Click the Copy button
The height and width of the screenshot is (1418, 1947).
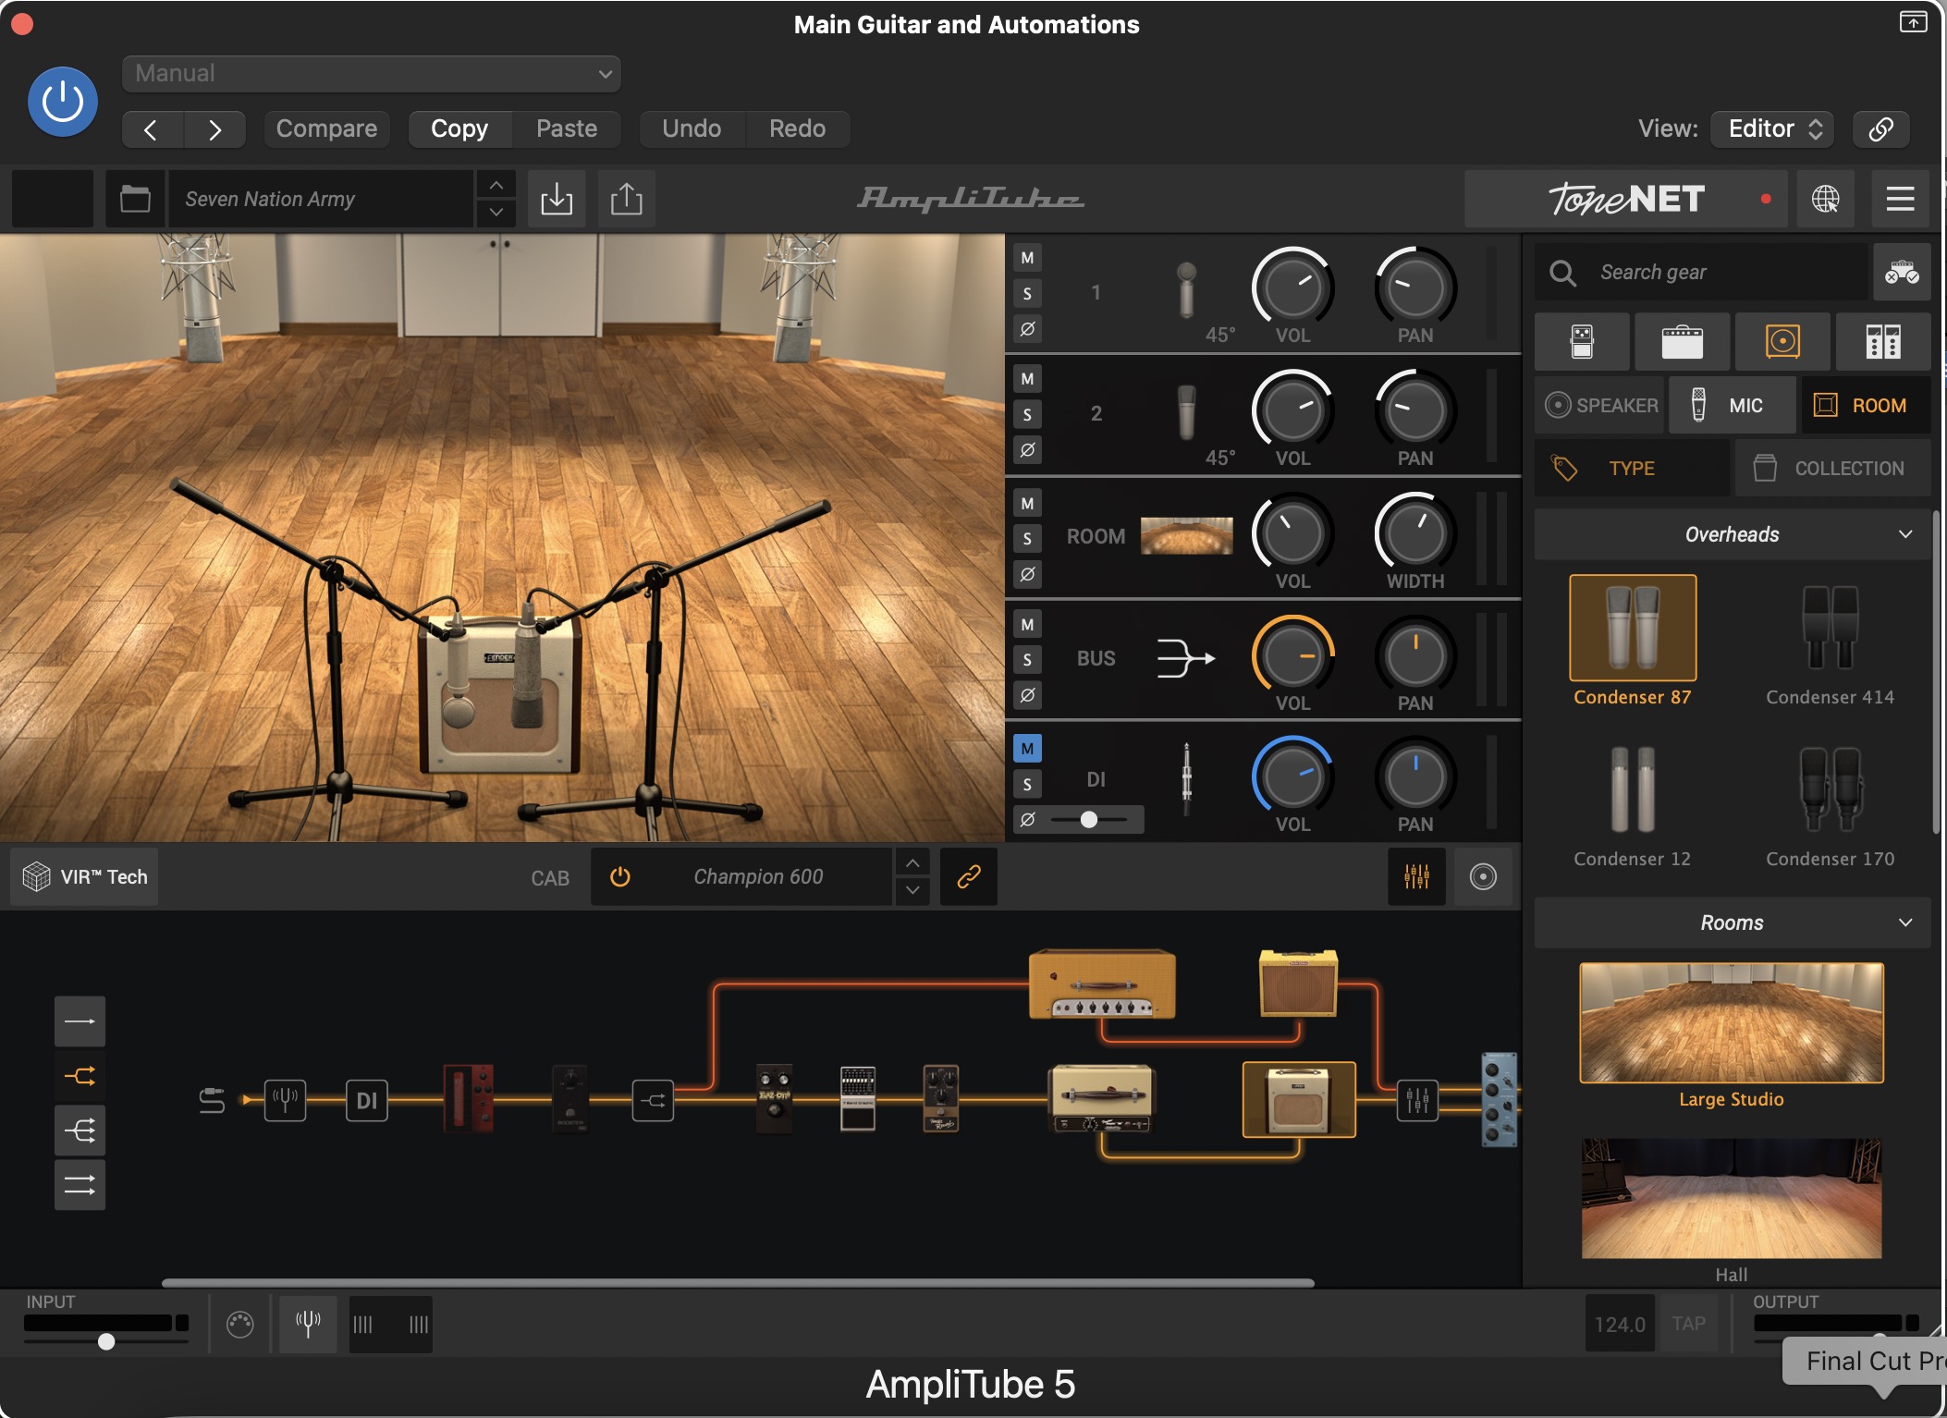point(459,129)
